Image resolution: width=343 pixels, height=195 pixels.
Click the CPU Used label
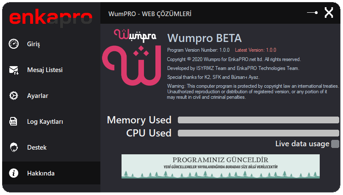point(149,133)
